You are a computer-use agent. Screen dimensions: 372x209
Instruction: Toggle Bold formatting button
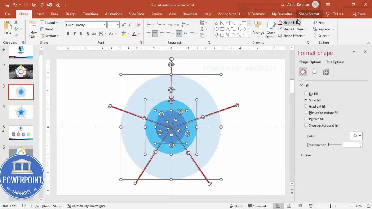(68, 34)
